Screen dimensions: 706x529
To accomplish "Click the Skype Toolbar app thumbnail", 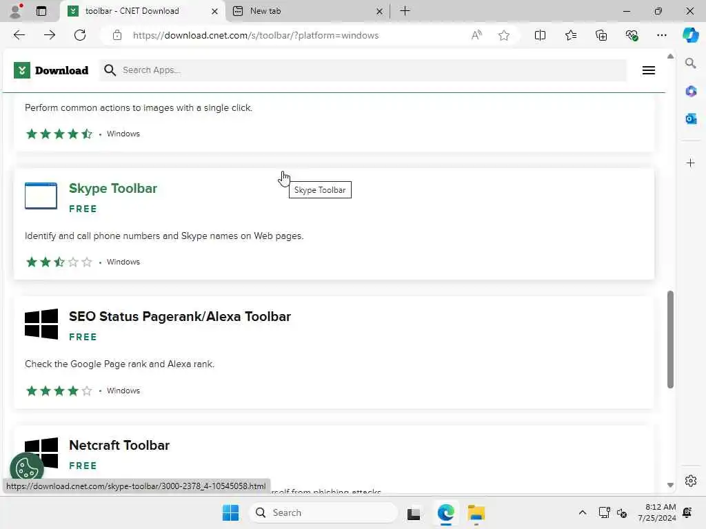I will (x=41, y=196).
